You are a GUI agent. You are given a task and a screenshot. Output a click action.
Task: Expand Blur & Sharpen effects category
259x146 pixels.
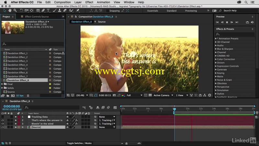click(216, 49)
